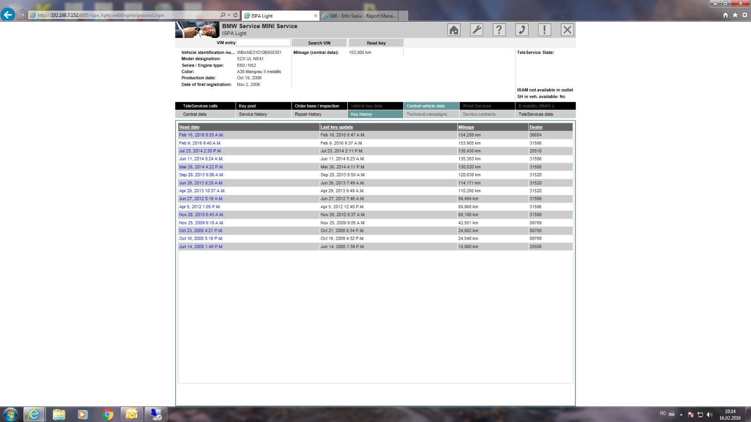
Task: Click the volume speaker tray icon
Action: coord(709,414)
